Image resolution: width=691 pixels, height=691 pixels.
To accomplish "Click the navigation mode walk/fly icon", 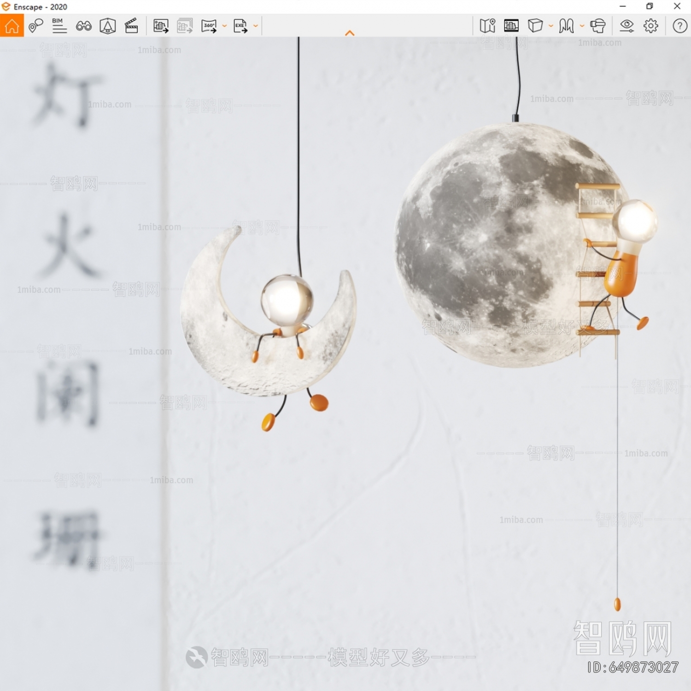I will (x=566, y=26).
